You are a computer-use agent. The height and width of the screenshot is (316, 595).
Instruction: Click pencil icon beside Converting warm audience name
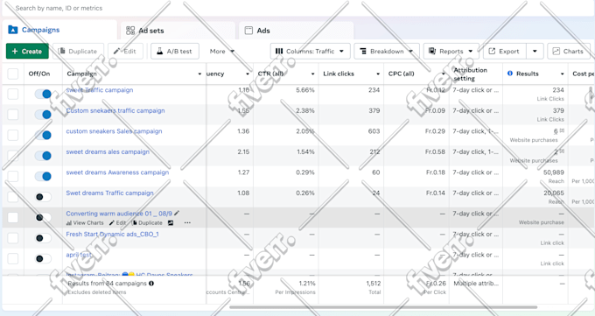(177, 213)
